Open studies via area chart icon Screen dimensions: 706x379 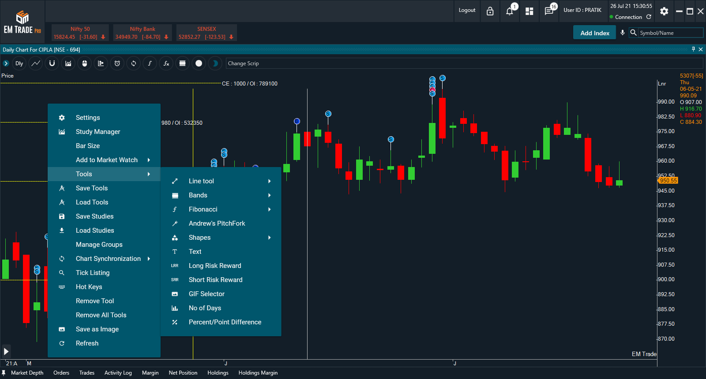tap(68, 63)
